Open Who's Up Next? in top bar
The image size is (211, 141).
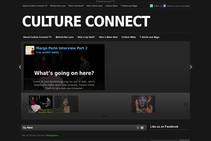click(x=76, y=6)
